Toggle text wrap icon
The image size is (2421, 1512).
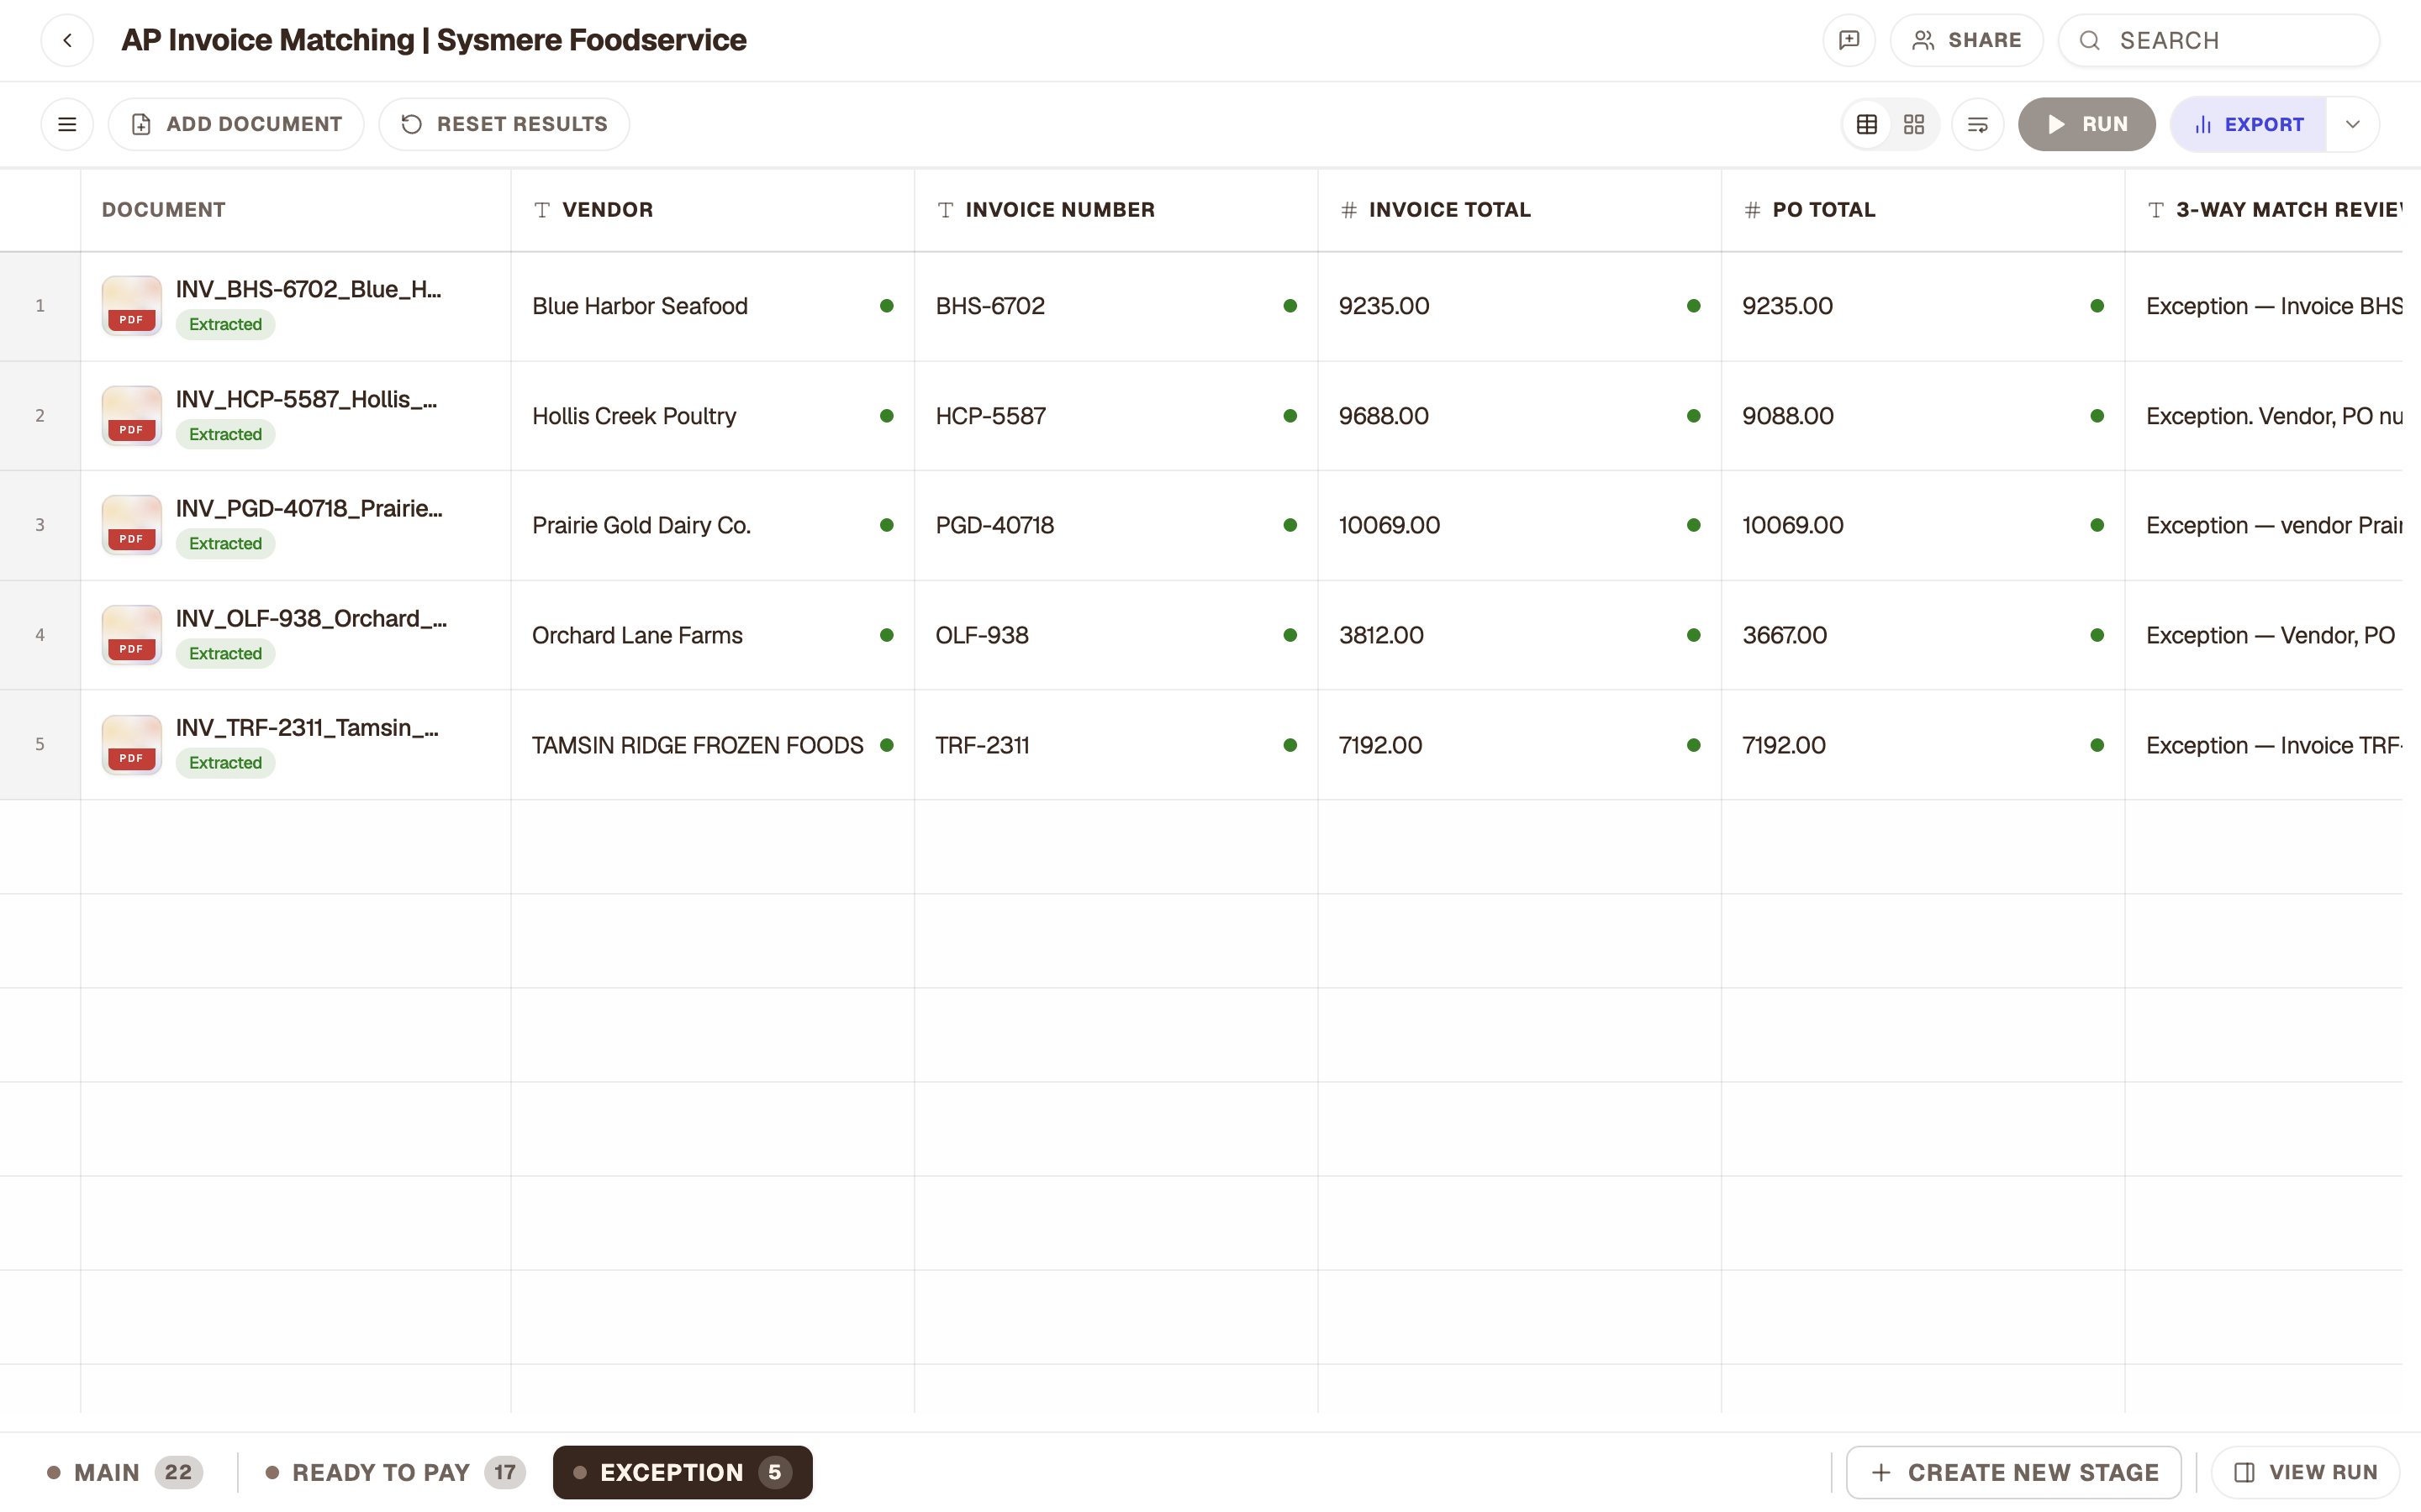click(1978, 124)
